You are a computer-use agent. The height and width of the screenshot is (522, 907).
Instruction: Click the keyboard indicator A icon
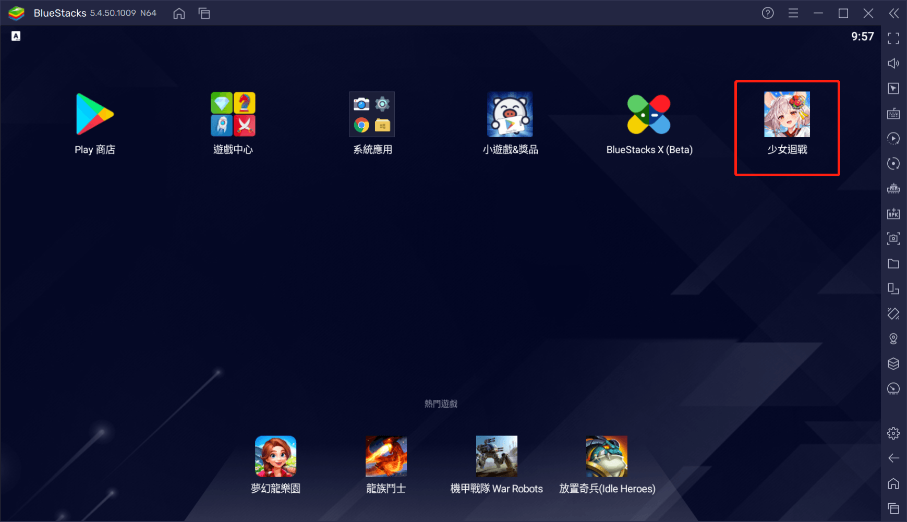(16, 36)
